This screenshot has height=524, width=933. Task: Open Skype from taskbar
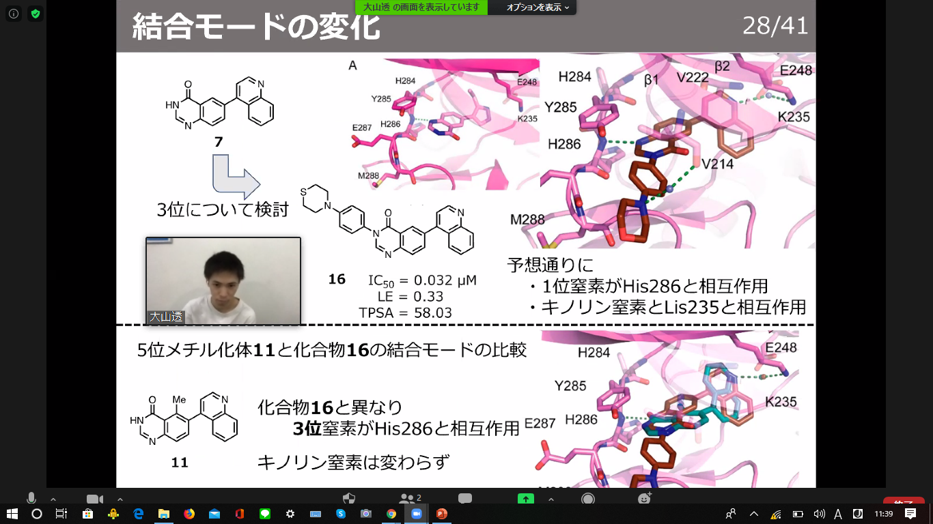(x=340, y=514)
